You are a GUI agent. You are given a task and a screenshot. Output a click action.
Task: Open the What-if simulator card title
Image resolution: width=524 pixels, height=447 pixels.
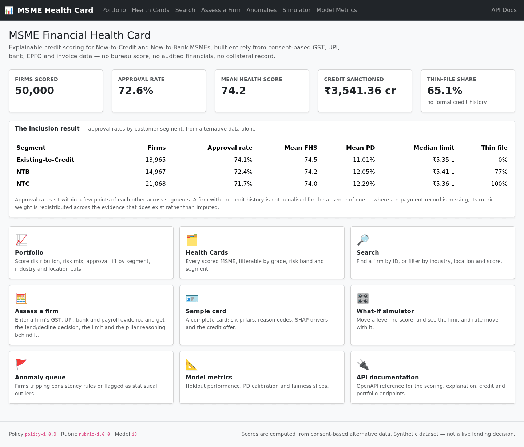click(x=385, y=311)
